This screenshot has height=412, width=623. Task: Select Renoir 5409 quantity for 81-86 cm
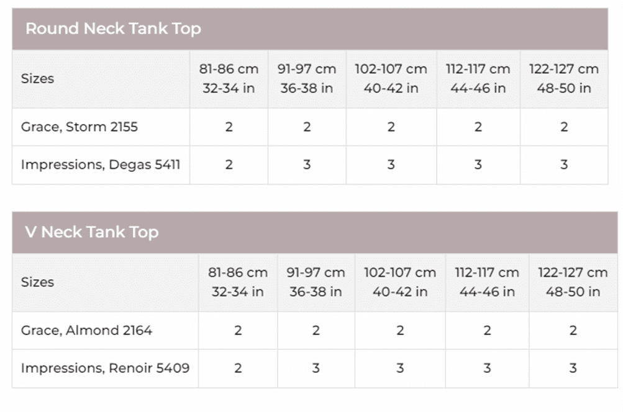pyautogui.click(x=238, y=369)
